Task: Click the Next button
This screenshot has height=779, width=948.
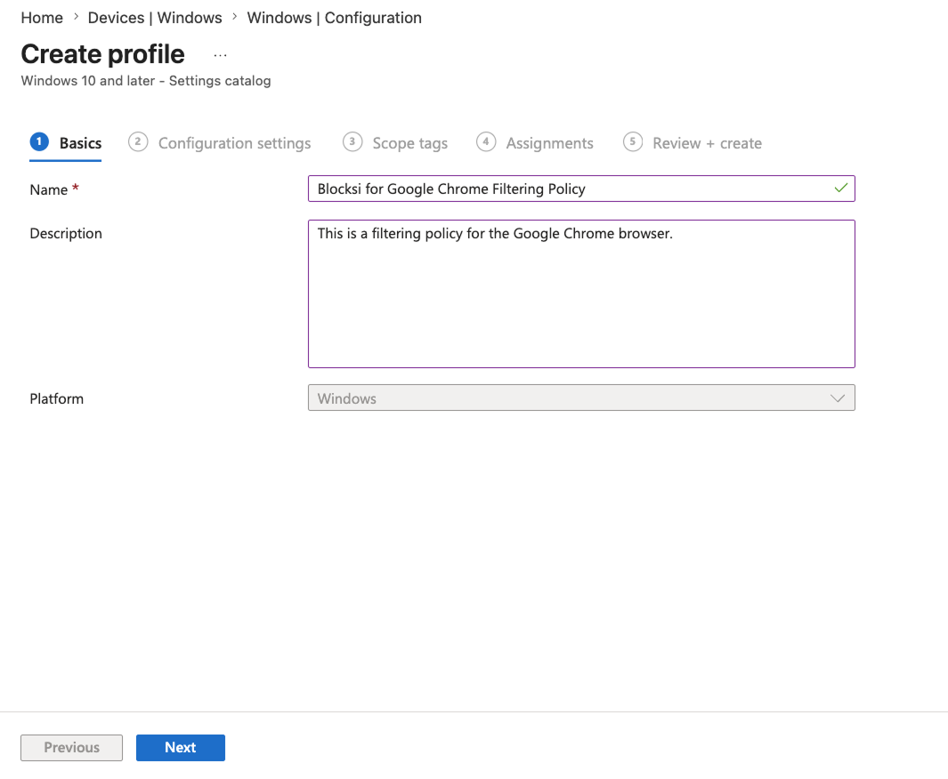Action: tap(180, 748)
